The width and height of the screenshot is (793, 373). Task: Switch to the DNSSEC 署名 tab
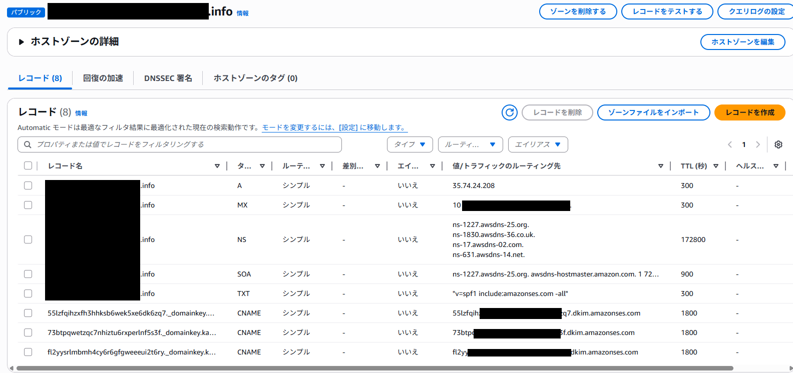click(168, 78)
